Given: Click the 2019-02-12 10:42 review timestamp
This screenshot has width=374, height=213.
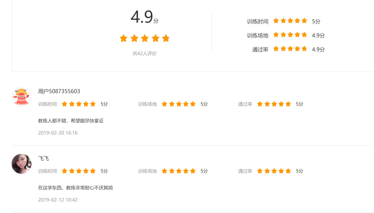Looking at the screenshot, I should coord(58,200).
